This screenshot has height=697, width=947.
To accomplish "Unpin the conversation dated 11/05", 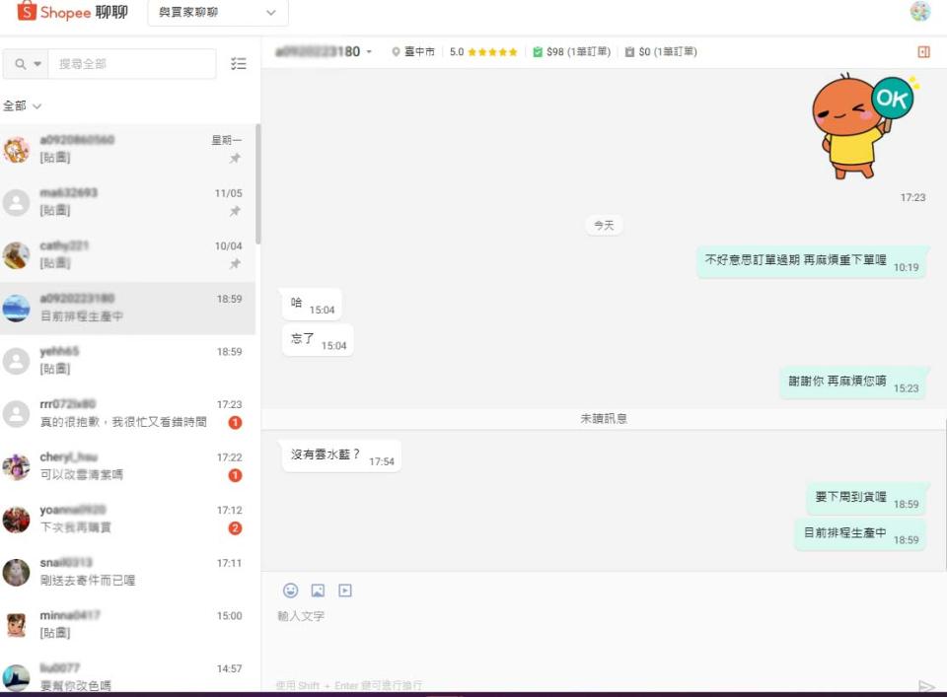I will point(235,211).
